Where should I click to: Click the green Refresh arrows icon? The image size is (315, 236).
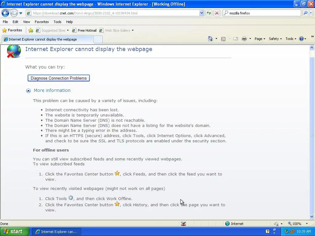209,13
